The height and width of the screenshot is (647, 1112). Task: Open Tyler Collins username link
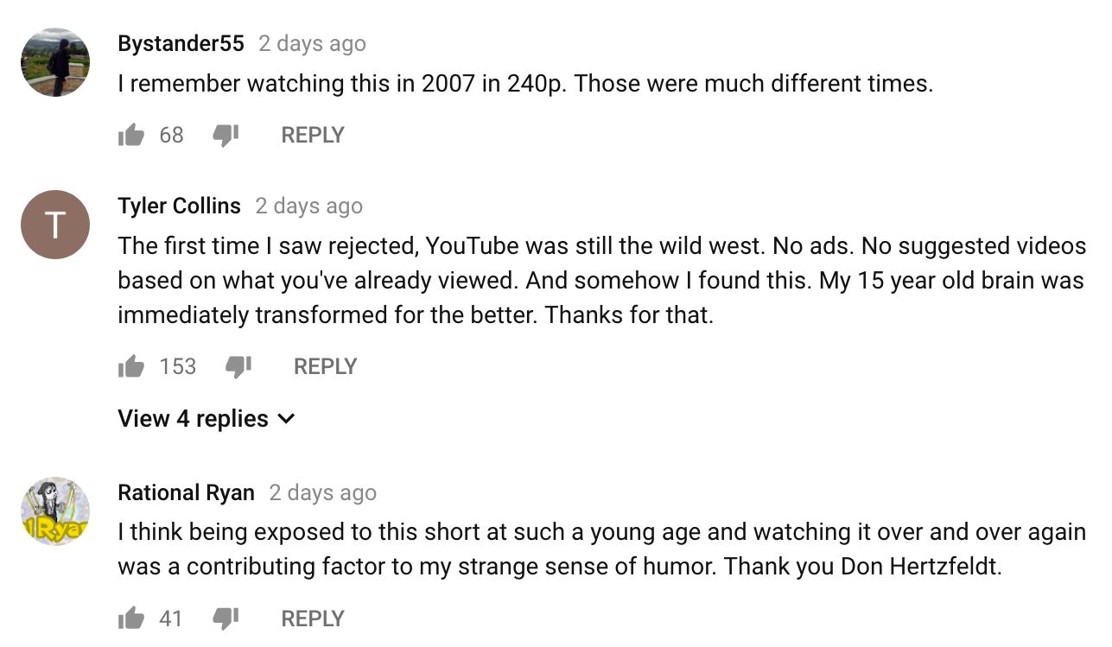pyautogui.click(x=179, y=206)
